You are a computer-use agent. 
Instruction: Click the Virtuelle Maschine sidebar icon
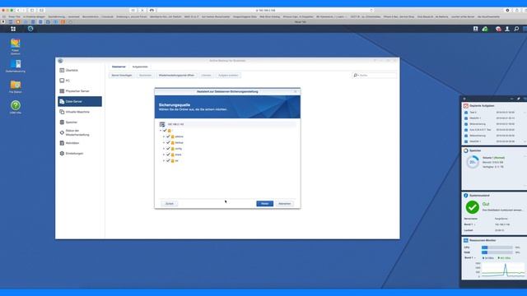[x=62, y=112]
